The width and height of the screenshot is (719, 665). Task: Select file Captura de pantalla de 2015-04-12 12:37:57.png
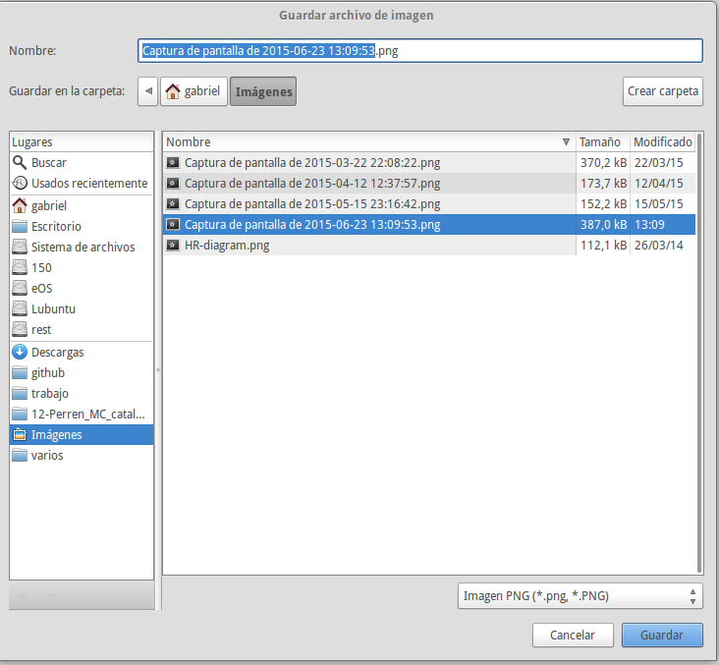[x=312, y=183]
